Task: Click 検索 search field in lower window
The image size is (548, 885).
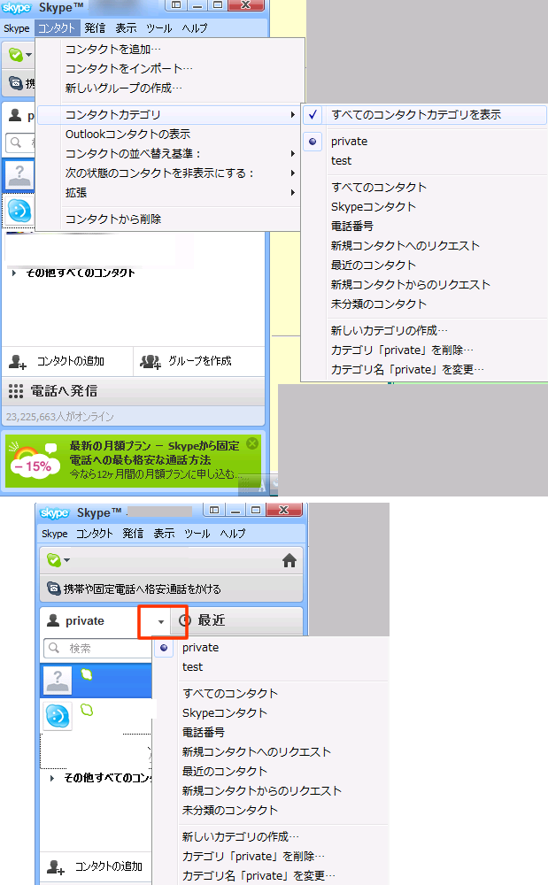Action: pos(99,649)
